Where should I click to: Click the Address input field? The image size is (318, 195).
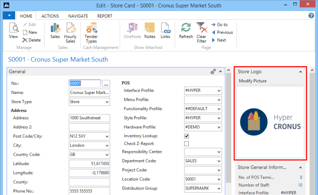pos(89,118)
